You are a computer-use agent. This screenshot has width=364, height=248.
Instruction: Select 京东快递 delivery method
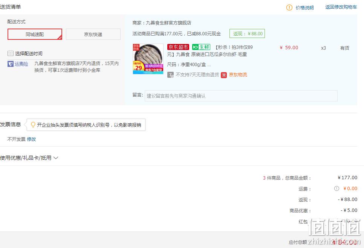pyautogui.click(x=93, y=34)
